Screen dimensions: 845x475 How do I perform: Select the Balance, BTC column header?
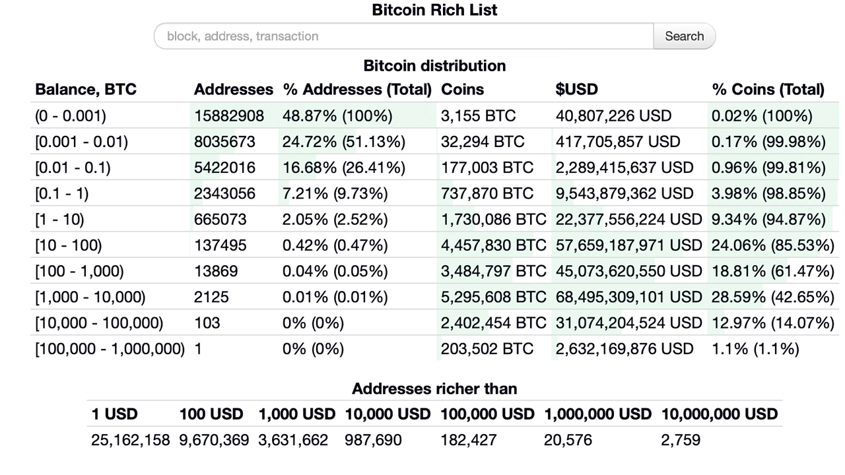point(85,89)
